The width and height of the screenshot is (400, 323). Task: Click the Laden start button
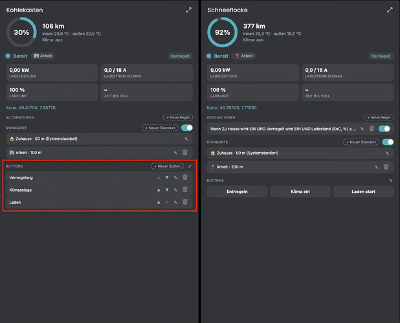(x=363, y=192)
